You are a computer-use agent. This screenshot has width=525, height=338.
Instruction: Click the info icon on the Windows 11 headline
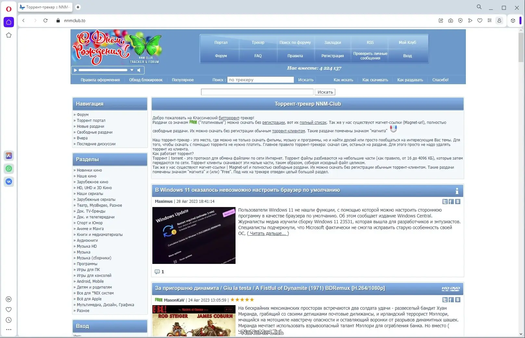[x=458, y=191]
